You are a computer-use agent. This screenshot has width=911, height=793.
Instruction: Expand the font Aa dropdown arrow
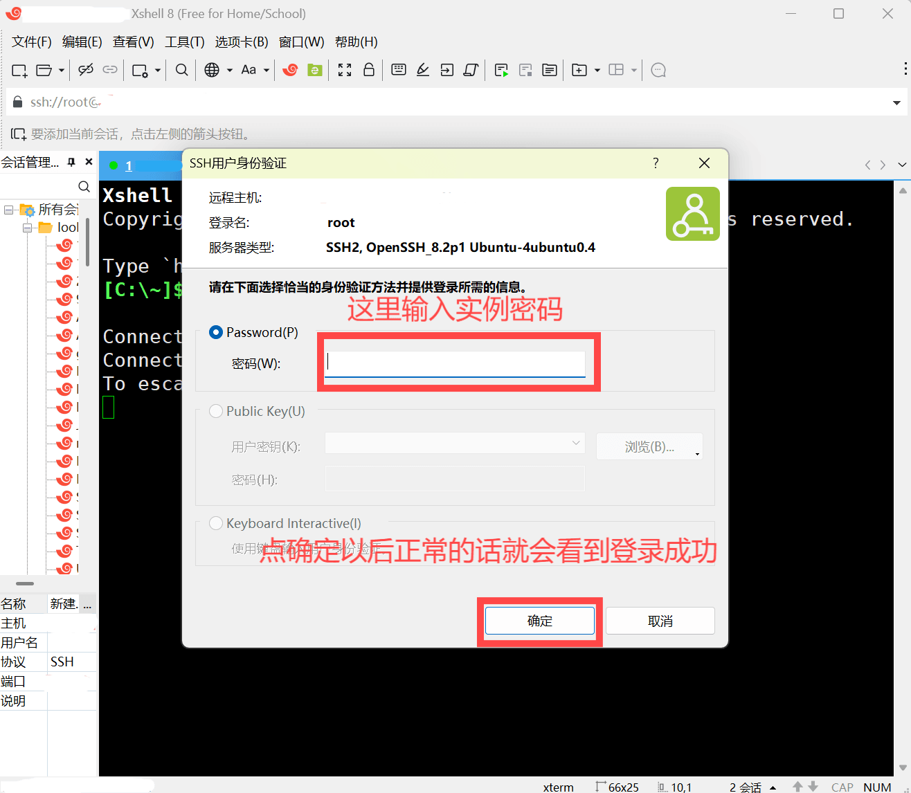coord(266,71)
